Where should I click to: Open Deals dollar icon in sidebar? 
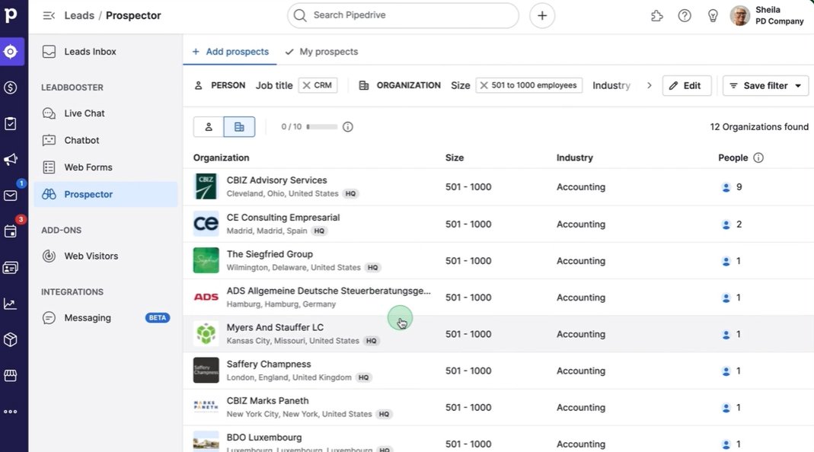pos(11,88)
